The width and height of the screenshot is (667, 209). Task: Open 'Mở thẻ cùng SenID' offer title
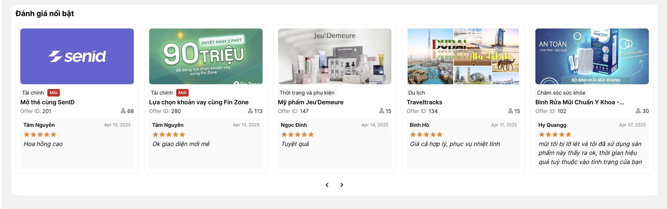[x=47, y=102]
